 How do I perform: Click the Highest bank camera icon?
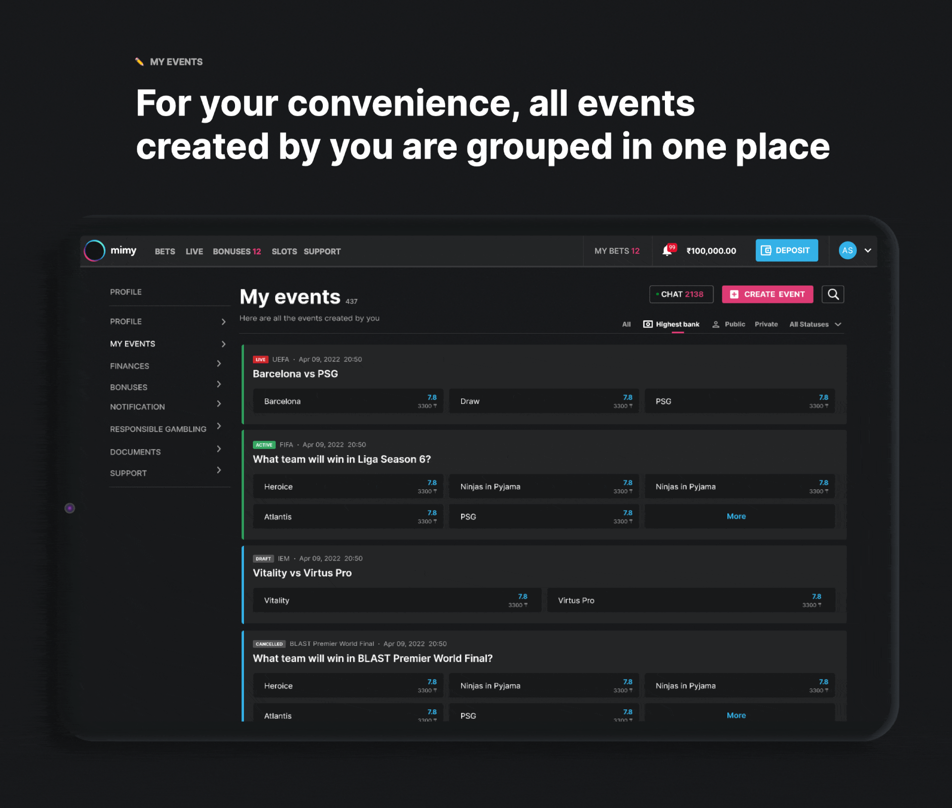click(x=648, y=324)
